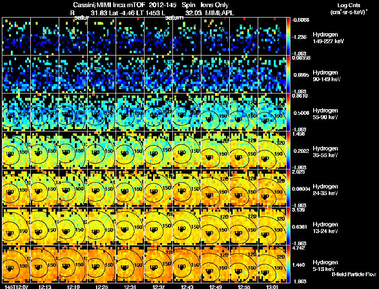The width and height of the screenshot is (379, 289).
Task: Click the 'Ions Only' text in the header
Action: click(215, 5)
